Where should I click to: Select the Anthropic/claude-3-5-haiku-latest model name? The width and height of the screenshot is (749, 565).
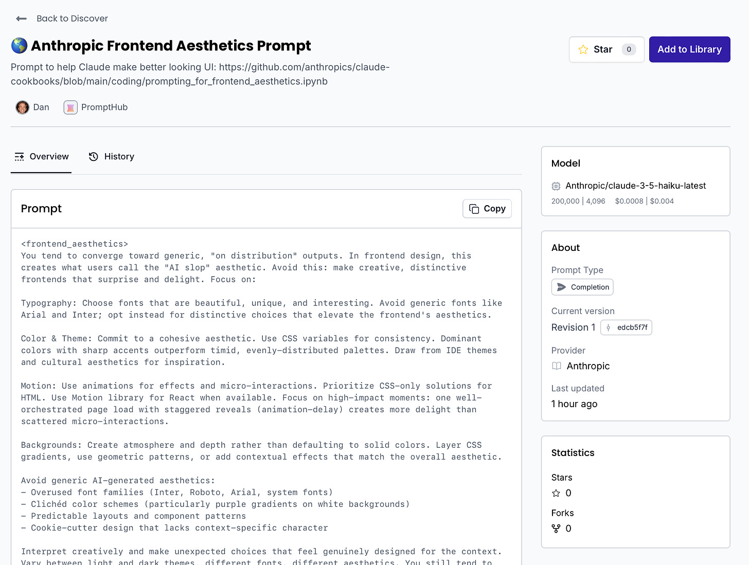click(x=635, y=186)
